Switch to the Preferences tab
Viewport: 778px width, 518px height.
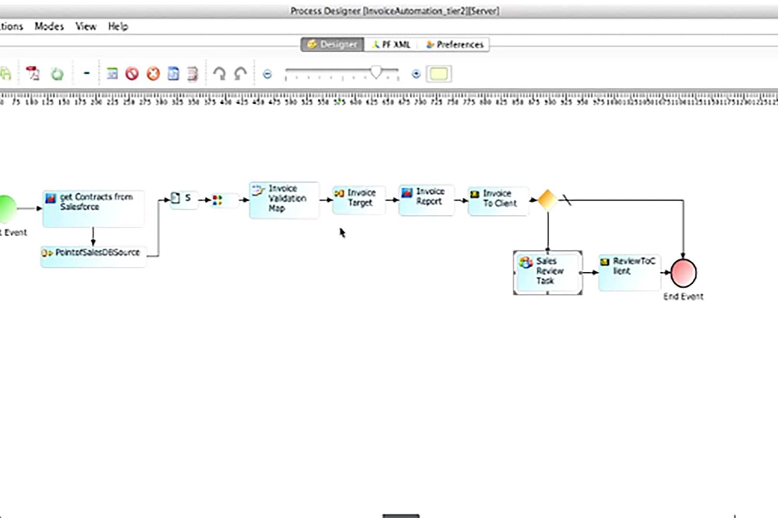click(x=455, y=45)
